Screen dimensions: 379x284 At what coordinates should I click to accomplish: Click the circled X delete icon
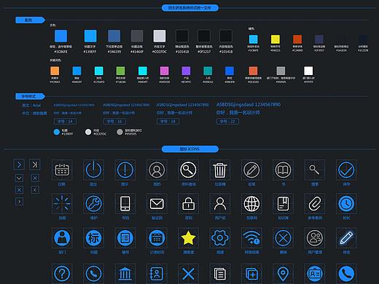click(x=283, y=237)
